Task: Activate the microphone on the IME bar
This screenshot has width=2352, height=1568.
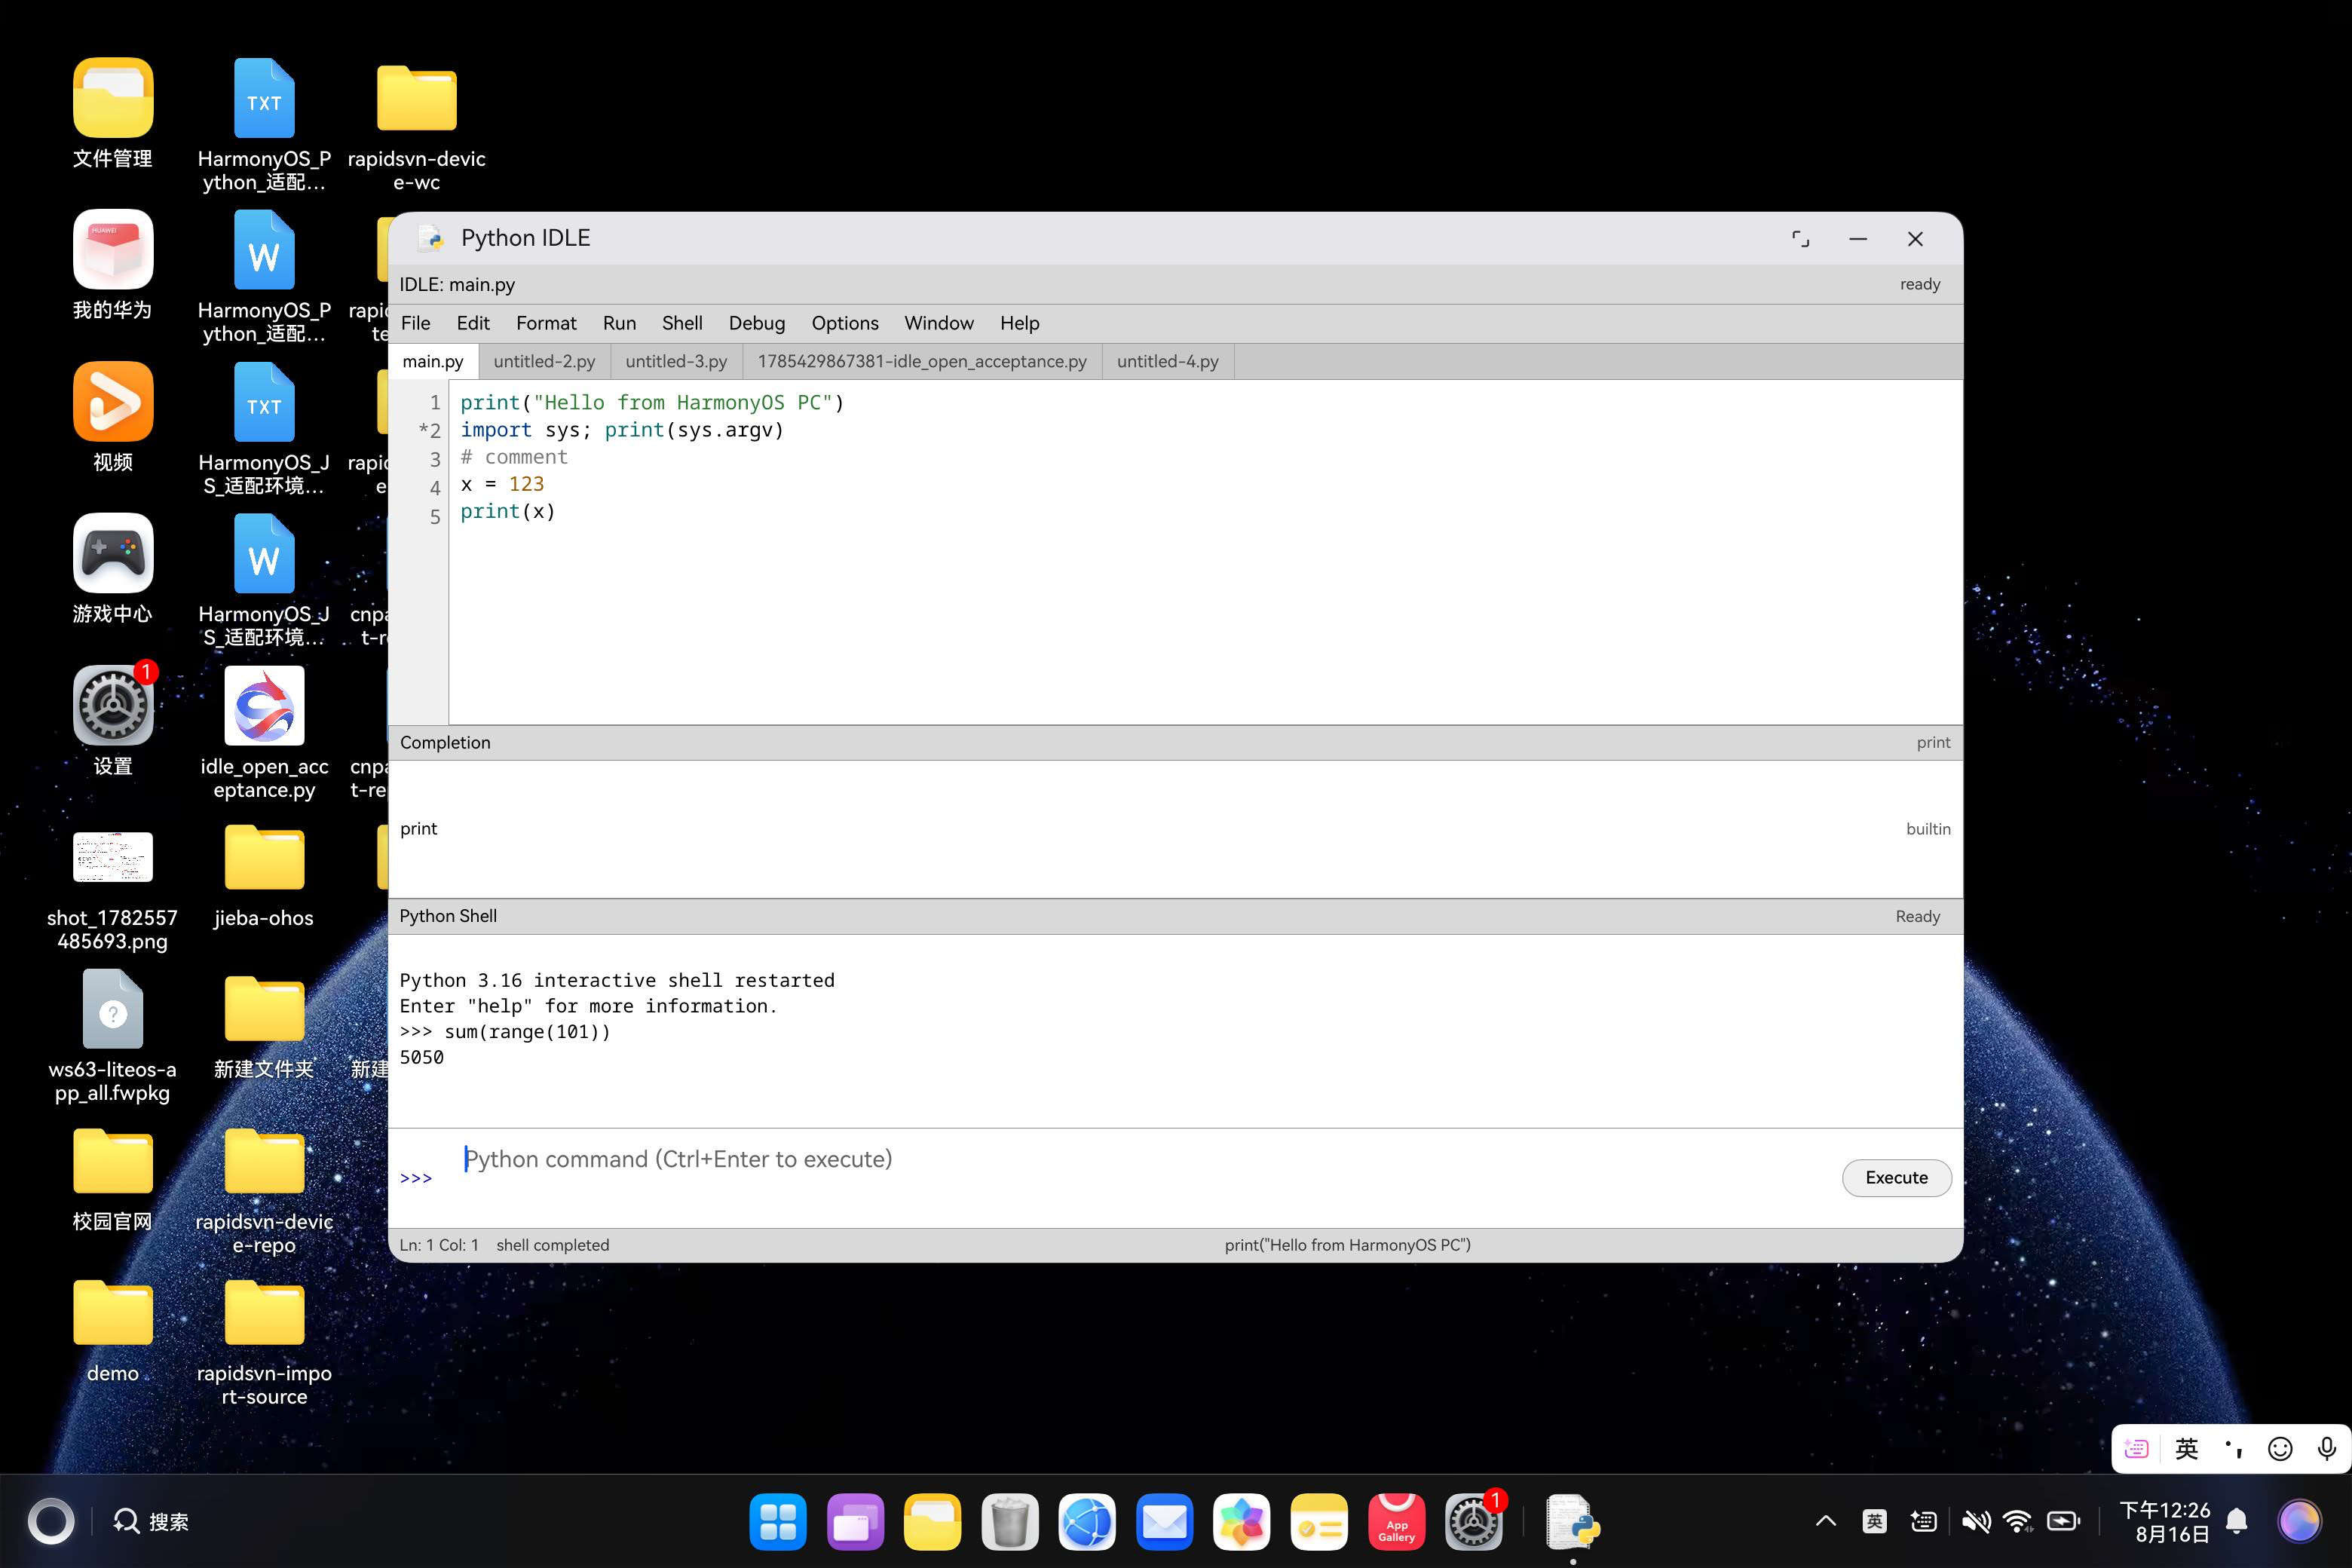Action: click(2327, 1449)
